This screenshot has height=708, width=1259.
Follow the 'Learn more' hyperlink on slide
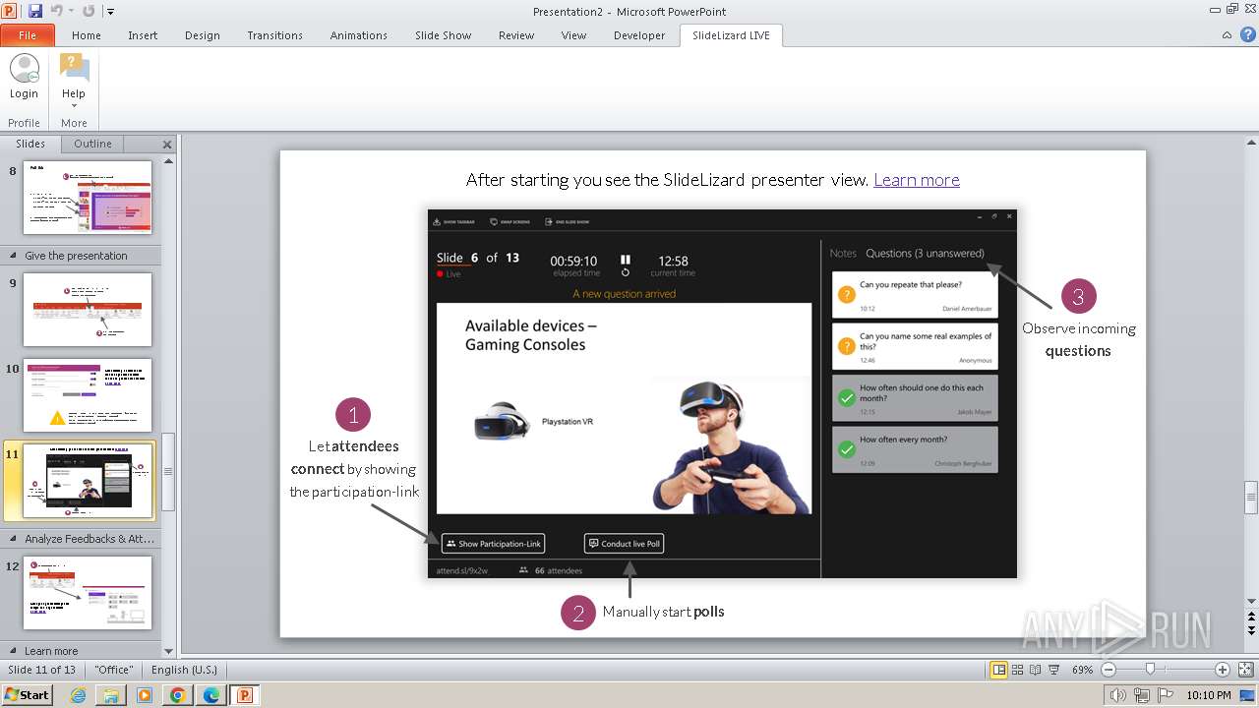(917, 180)
